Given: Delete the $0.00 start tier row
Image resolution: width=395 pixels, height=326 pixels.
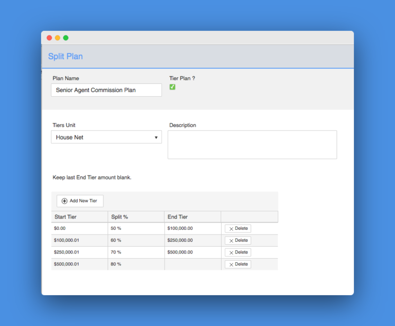Looking at the screenshot, I should tap(238, 228).
